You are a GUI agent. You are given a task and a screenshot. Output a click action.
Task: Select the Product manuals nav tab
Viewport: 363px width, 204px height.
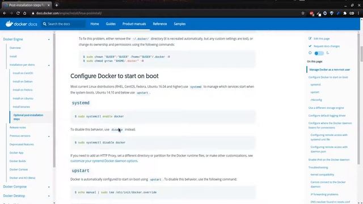tap(134, 24)
